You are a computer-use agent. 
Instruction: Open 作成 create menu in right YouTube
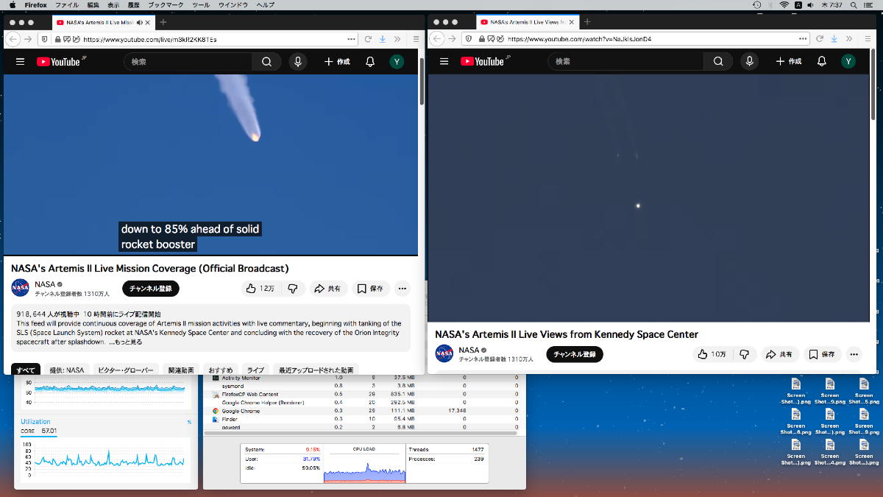[x=789, y=62]
